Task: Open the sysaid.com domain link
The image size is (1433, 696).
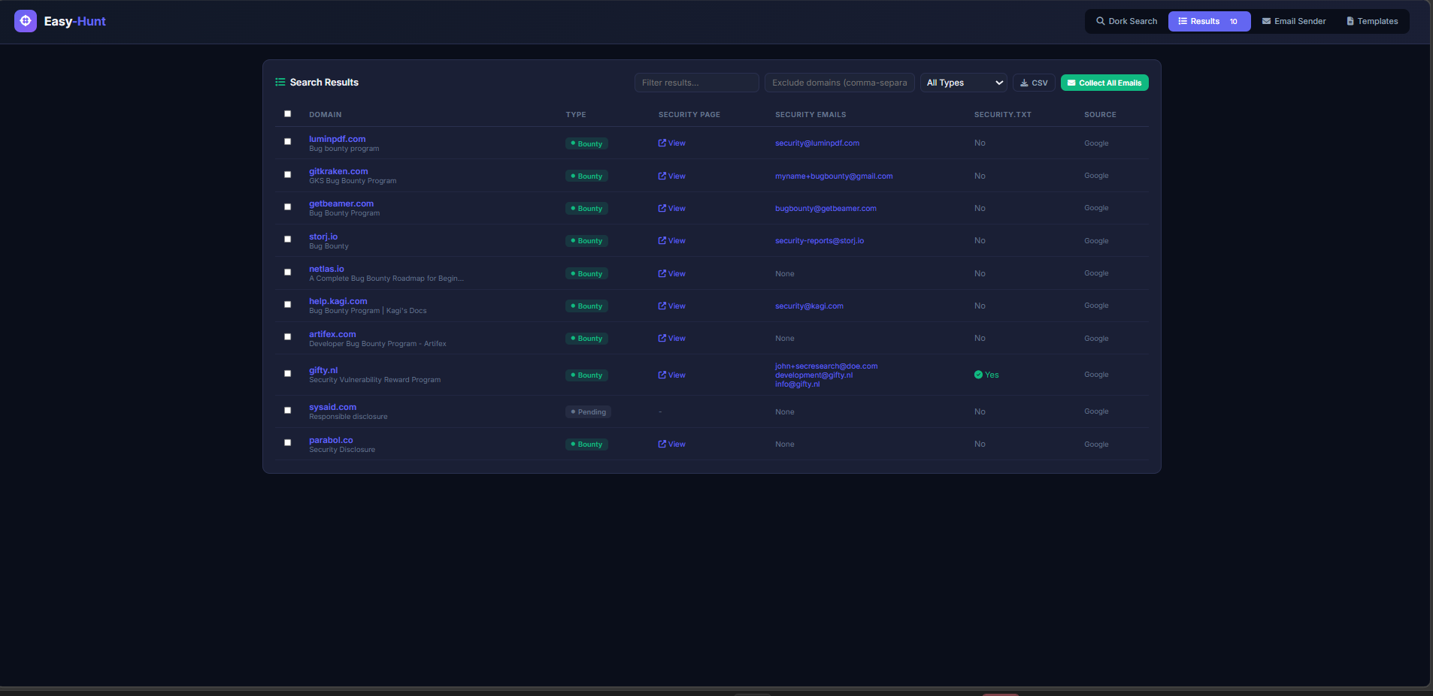Action: pyautogui.click(x=332, y=407)
